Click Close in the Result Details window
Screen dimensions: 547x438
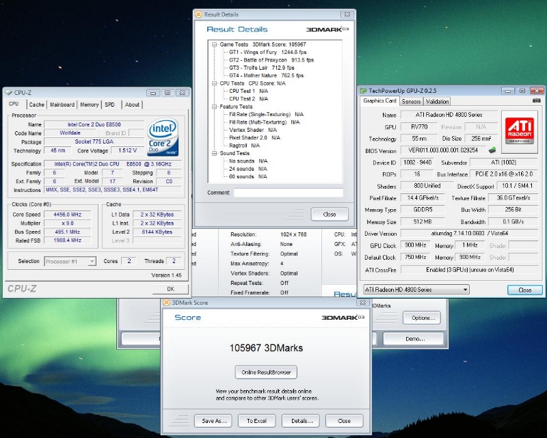pos(330,215)
